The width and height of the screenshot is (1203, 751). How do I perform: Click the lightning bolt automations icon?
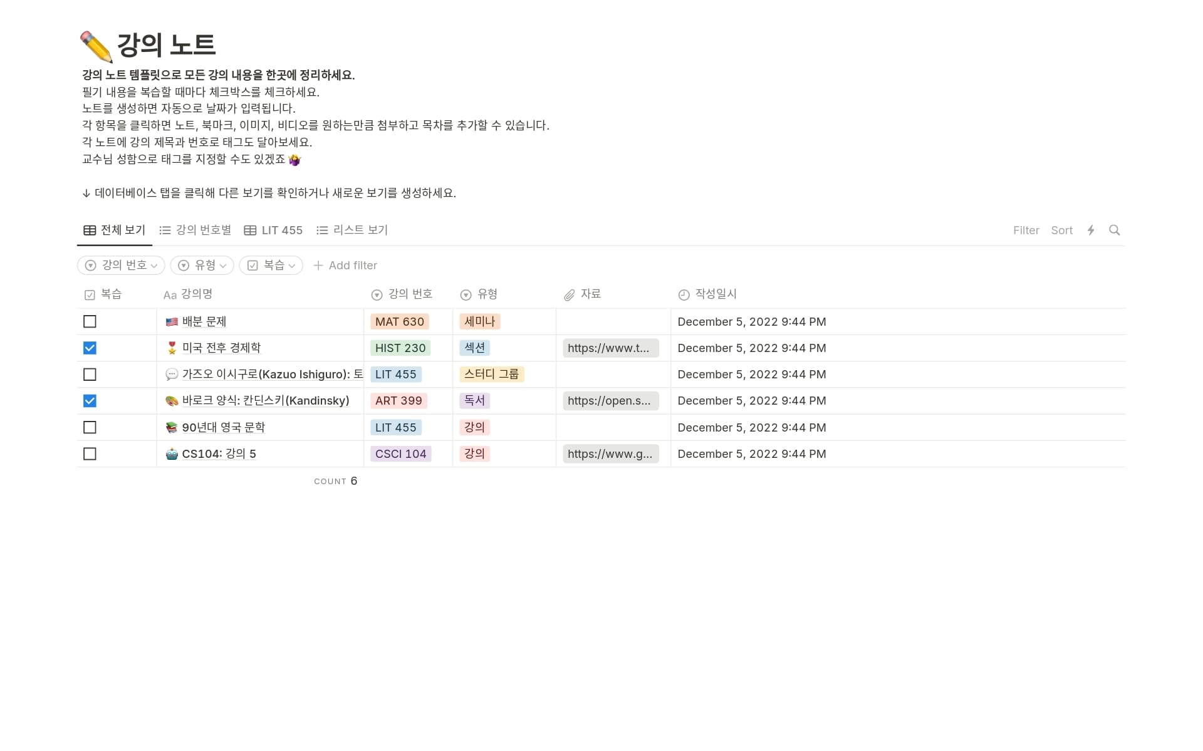coord(1091,230)
